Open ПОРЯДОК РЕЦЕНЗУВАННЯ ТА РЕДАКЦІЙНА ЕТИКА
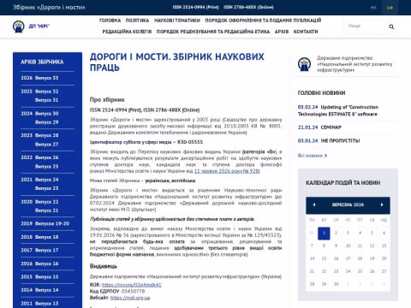Viewport: 411px width, 308px height. [x=213, y=32]
